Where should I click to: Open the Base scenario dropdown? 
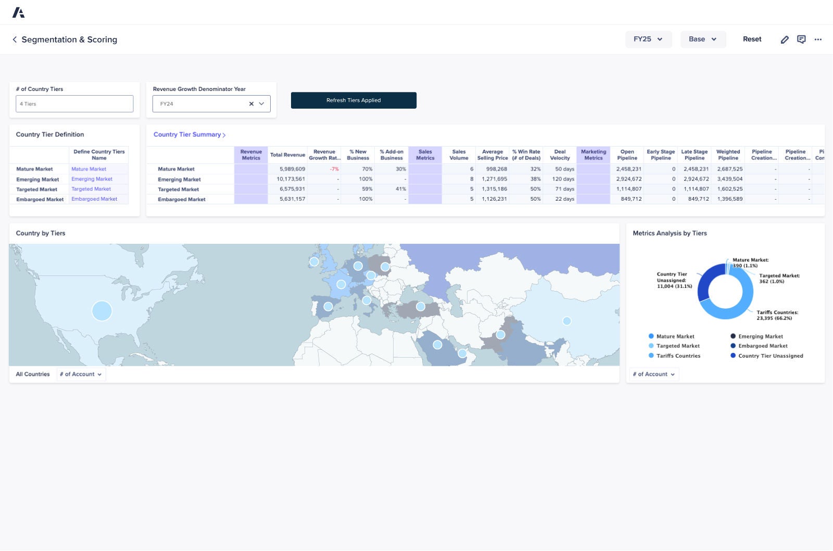[x=703, y=39]
